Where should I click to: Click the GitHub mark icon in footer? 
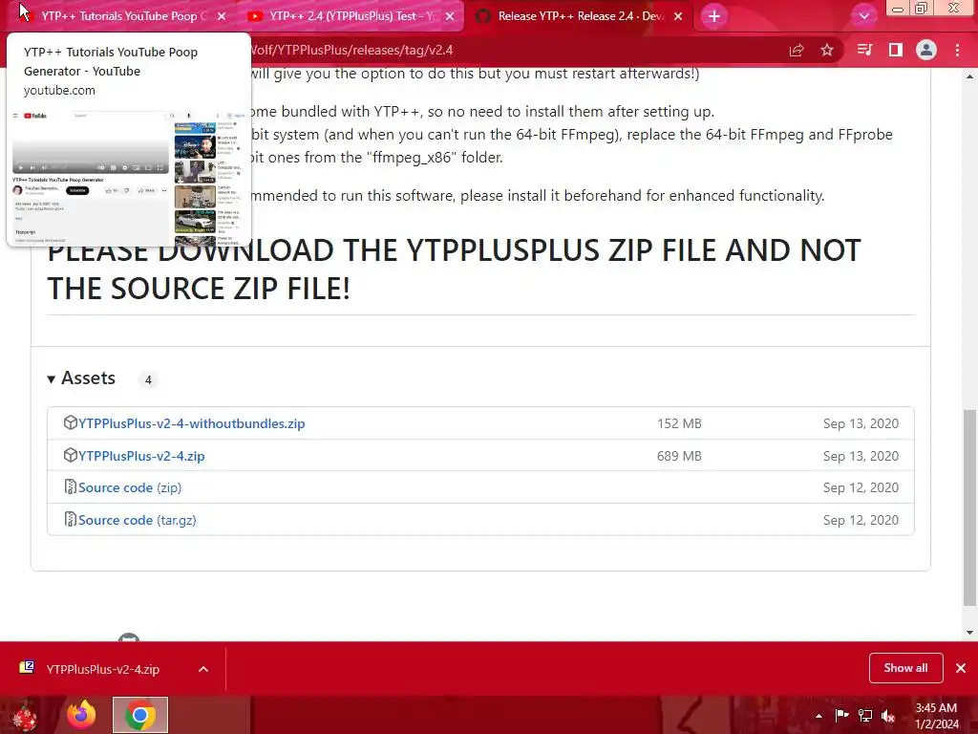click(x=129, y=637)
